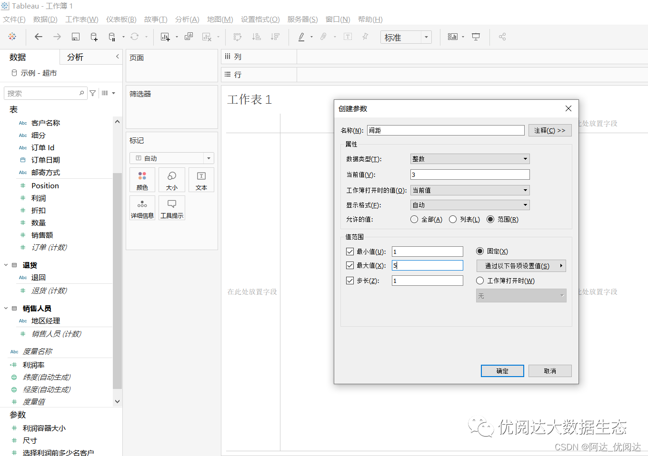This screenshot has width=648, height=456.
Task: Open the 文件 menu
Action: [14, 19]
